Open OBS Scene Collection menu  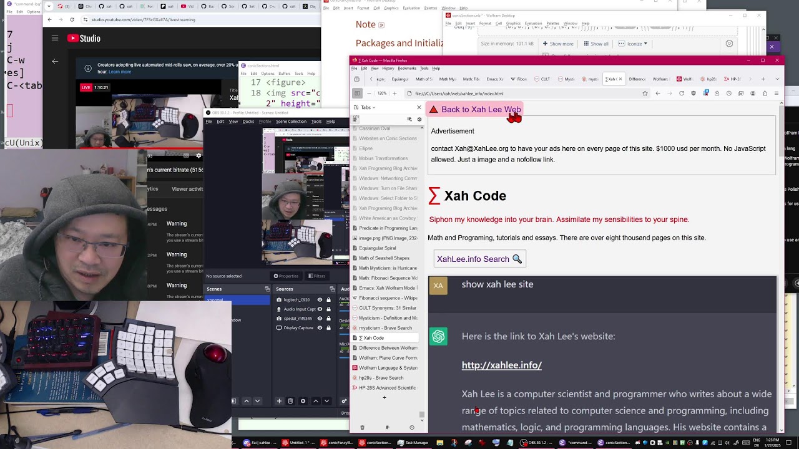(291, 122)
